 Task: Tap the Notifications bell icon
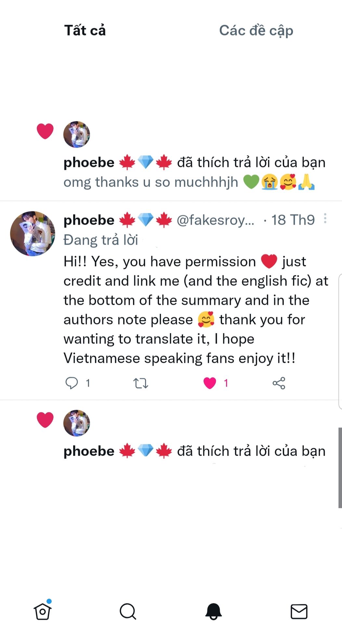click(213, 611)
